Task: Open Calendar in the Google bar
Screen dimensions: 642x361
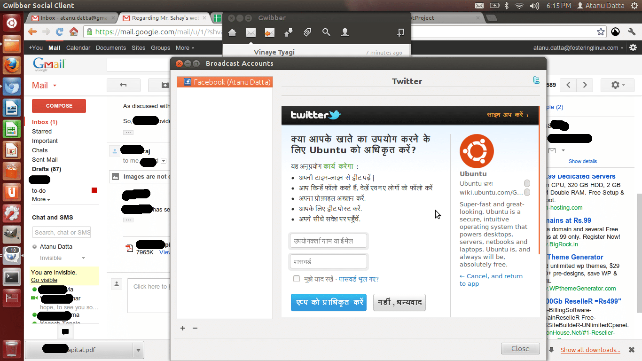Action: (78, 47)
